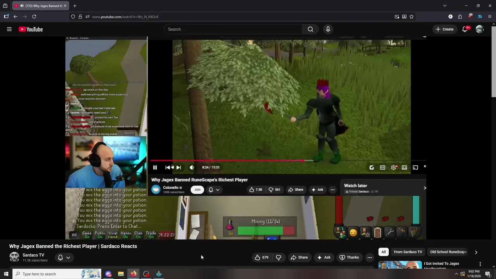Viewport: 496px width, 279px height.
Task: Open options menu for Jagex Headquarters video
Action: point(480,264)
